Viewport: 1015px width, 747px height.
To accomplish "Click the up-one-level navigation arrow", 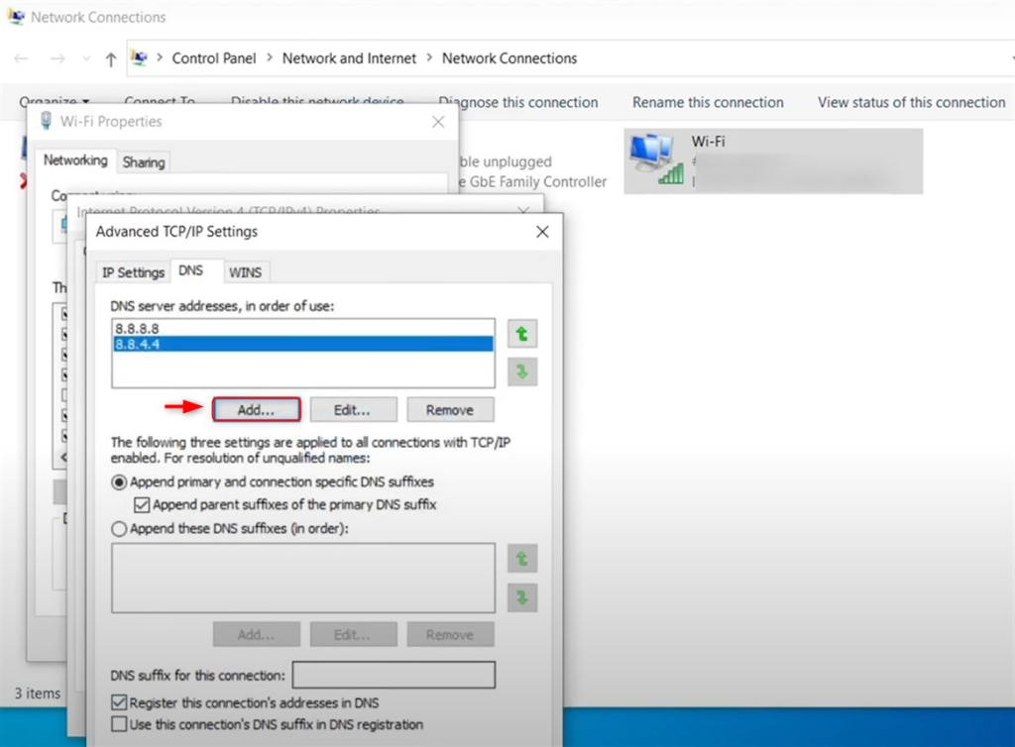I will pyautogui.click(x=110, y=58).
